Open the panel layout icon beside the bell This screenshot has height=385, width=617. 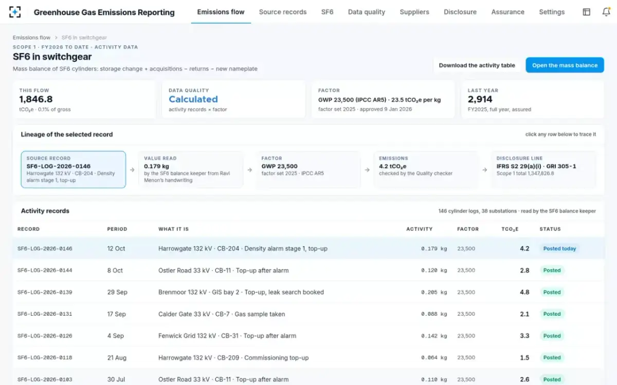587,12
